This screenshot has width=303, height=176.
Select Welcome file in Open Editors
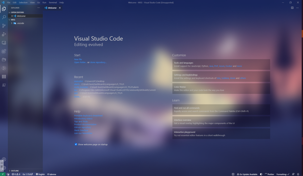tap(25, 16)
